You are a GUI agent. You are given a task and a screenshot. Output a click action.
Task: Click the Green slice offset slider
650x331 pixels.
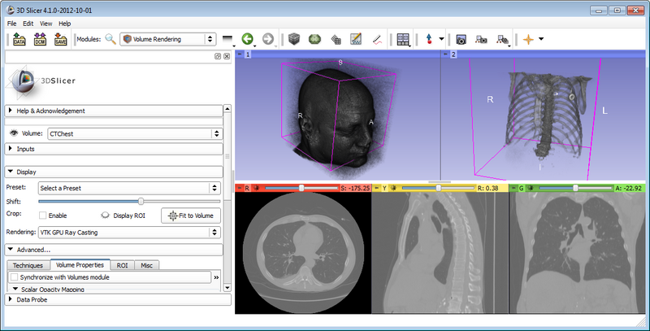(x=575, y=188)
